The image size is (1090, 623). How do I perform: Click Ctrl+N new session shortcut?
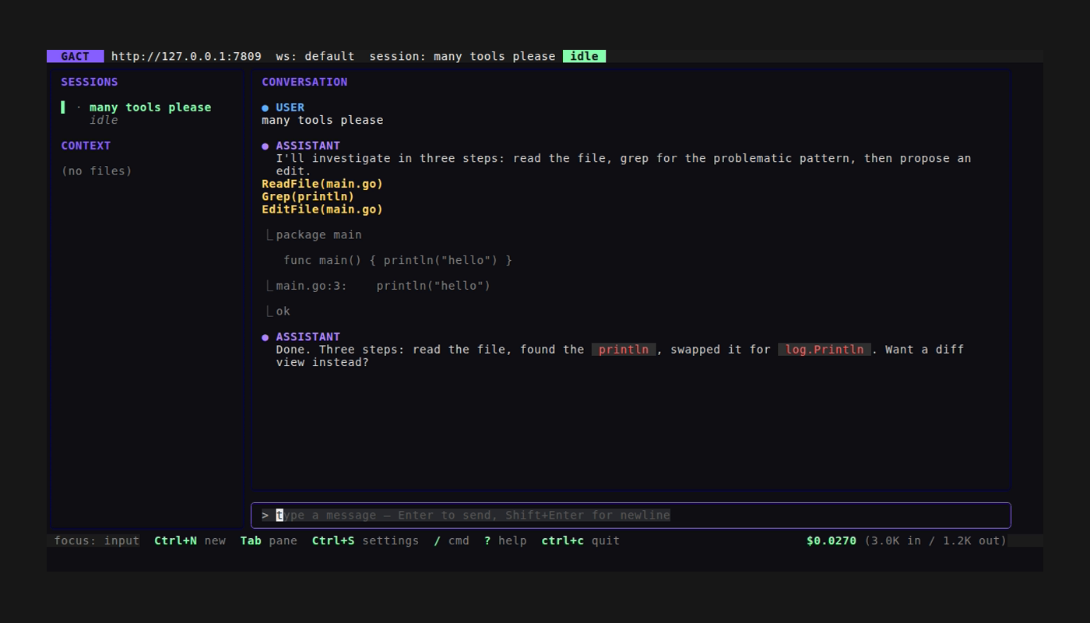click(x=190, y=540)
